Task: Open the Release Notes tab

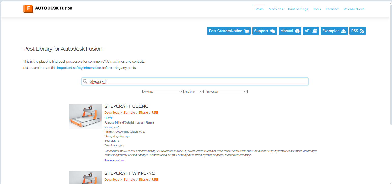Action: click(354, 9)
